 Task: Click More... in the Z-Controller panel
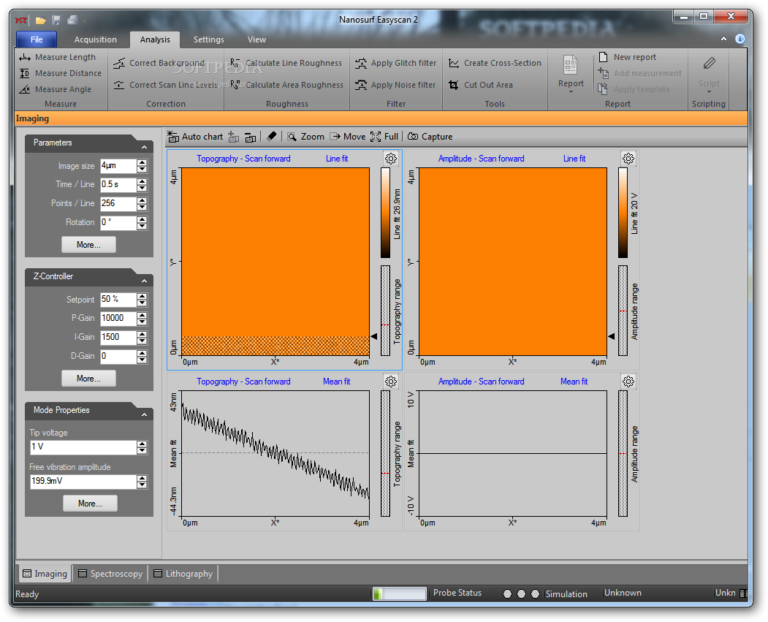coord(88,379)
